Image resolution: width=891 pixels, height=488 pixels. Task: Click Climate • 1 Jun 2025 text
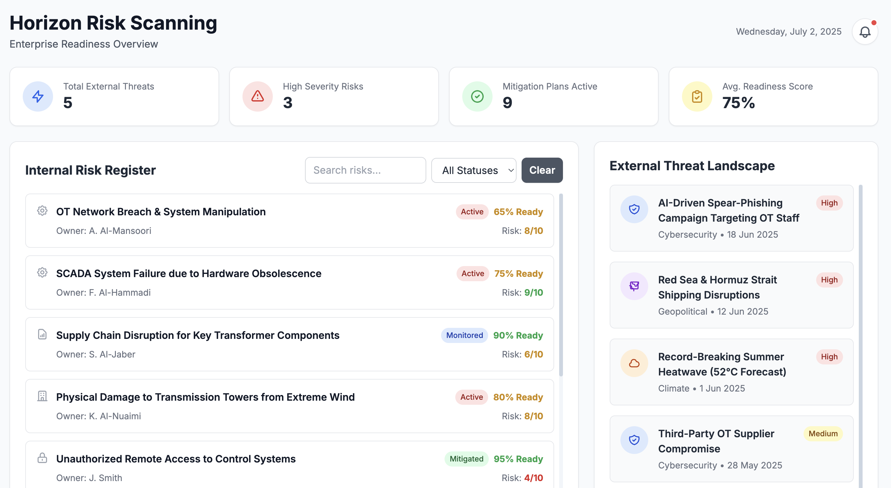click(702, 388)
